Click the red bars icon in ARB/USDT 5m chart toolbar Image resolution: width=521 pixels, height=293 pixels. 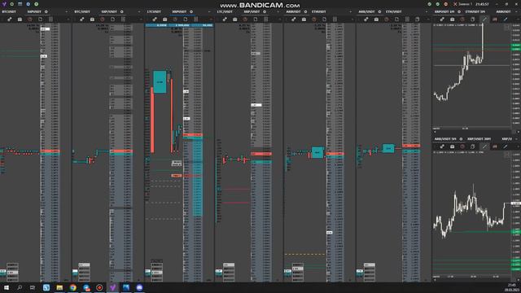click(495, 146)
